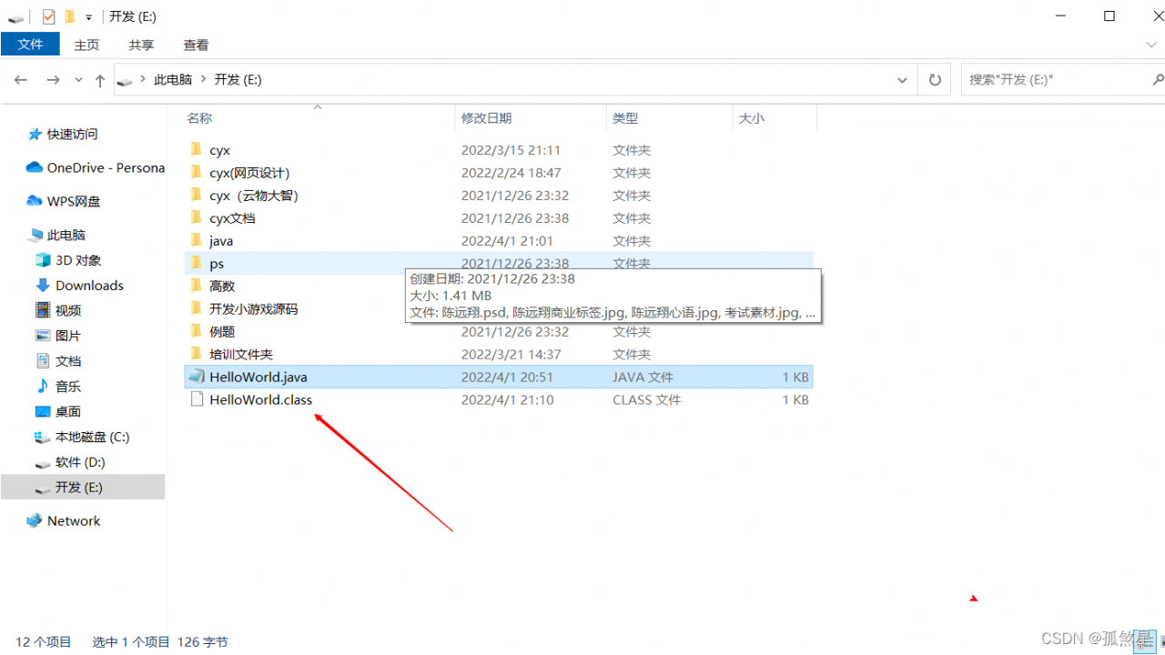This screenshot has width=1165, height=655.
Task: Expand the chevron after 此电脑 in address bar
Action: point(204,80)
